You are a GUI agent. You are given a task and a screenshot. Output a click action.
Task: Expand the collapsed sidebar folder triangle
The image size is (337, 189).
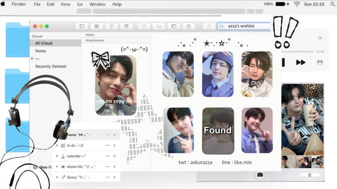[32, 58]
